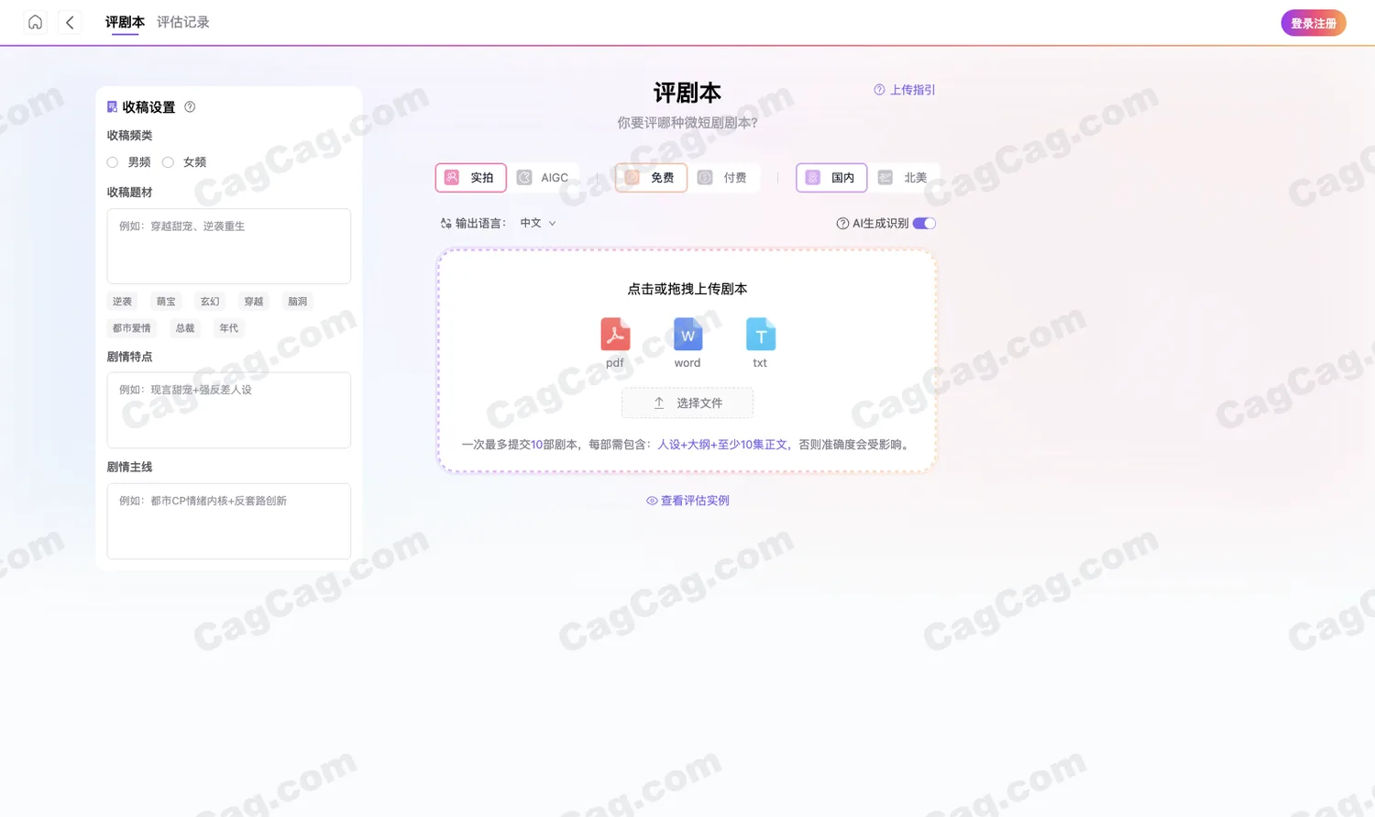
Task: Add the 萌宝 genre tag
Action: coord(166,302)
